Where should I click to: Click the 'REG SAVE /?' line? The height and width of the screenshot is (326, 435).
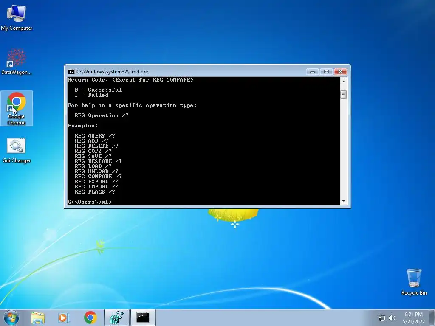[x=93, y=156]
